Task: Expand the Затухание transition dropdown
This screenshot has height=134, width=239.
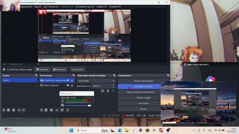Action: tap(96, 81)
